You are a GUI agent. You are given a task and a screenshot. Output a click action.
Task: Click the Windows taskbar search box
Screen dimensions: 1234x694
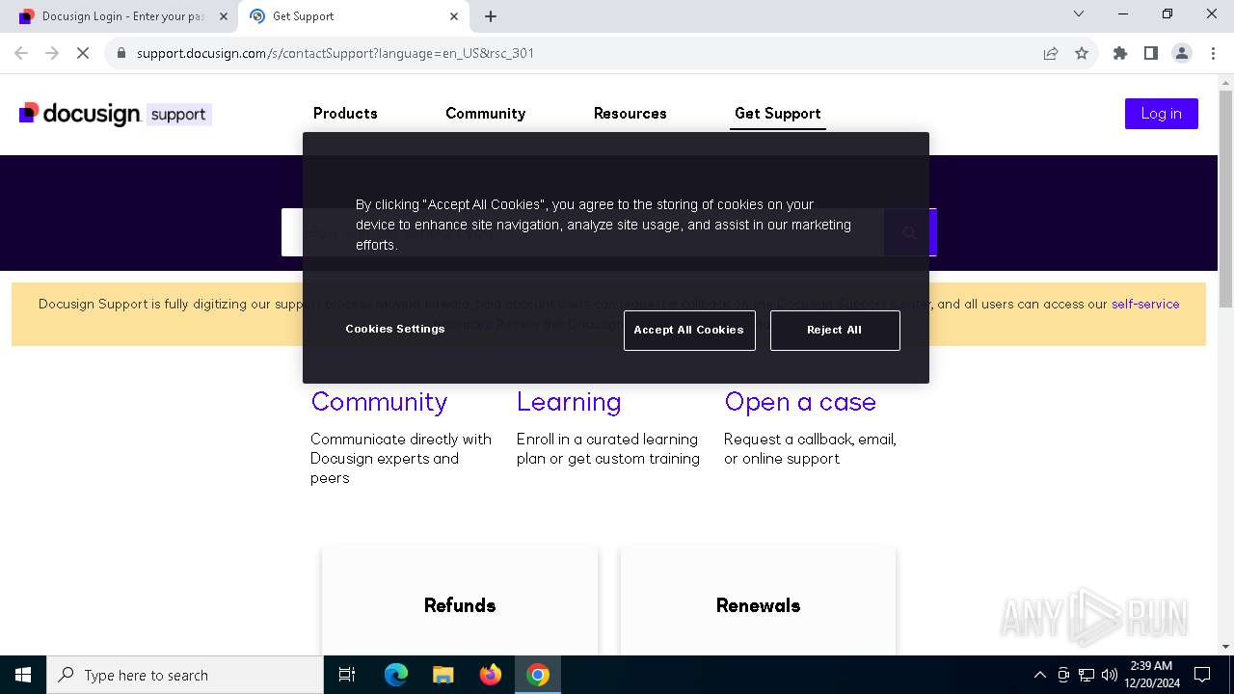click(185, 675)
